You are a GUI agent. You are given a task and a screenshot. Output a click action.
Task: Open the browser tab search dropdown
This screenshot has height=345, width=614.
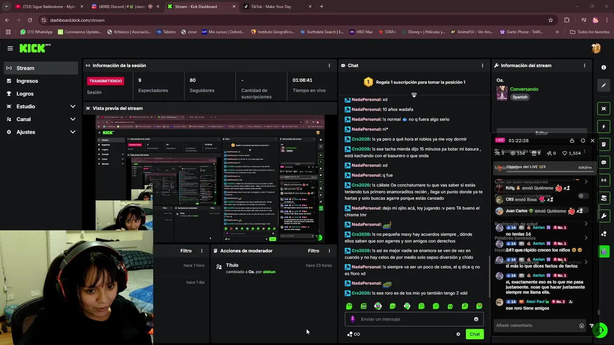click(x=6, y=7)
